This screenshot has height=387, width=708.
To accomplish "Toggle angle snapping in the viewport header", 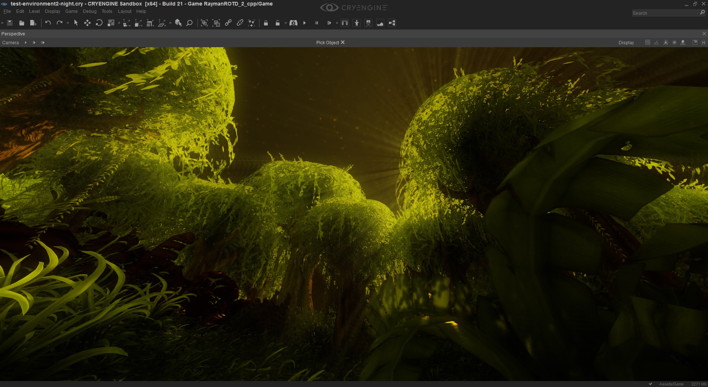I will (656, 42).
